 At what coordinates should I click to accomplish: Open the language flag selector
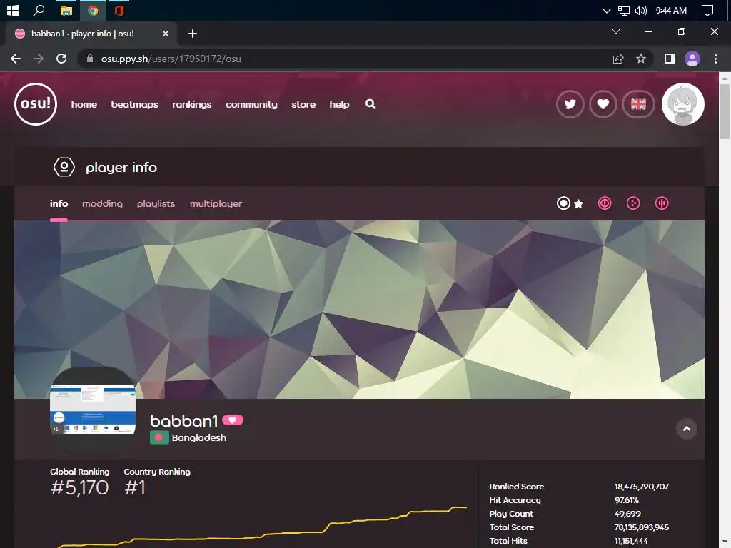638,104
